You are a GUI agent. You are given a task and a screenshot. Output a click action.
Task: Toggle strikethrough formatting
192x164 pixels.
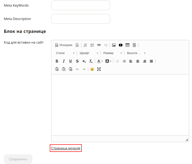pos(77,61)
